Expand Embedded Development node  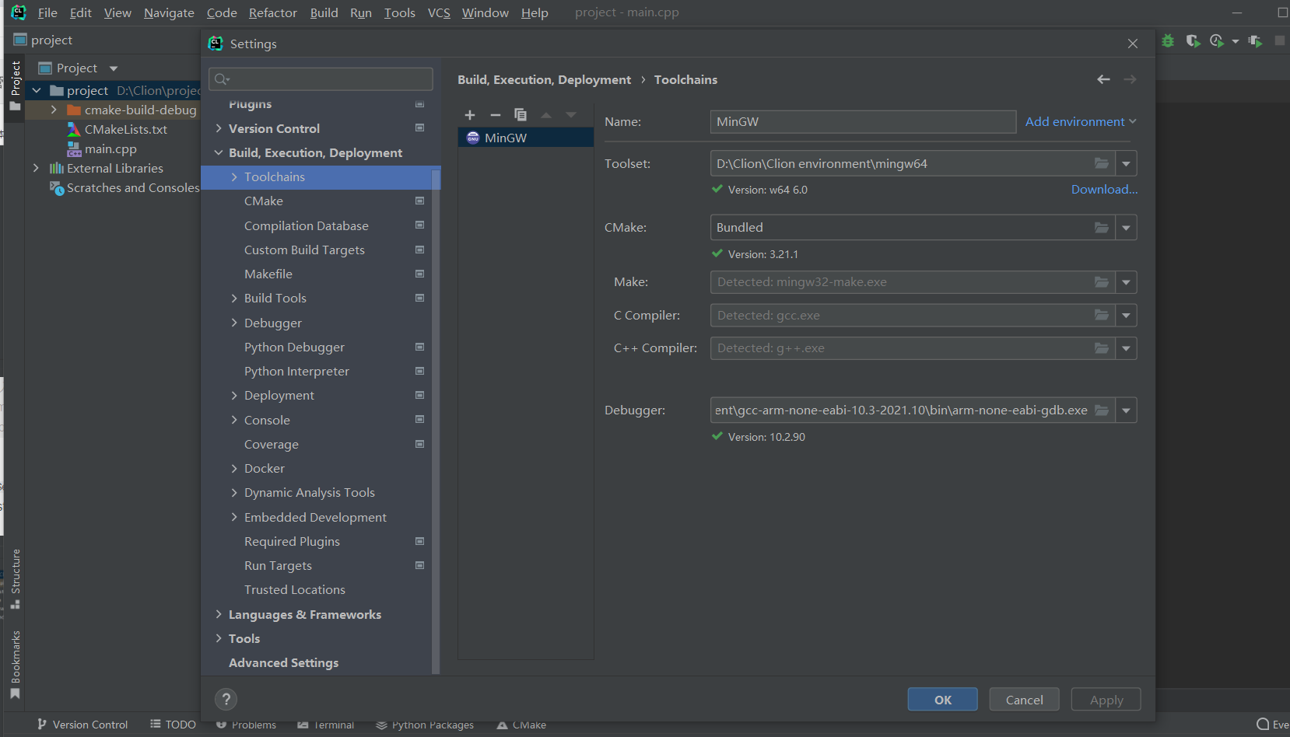234,517
